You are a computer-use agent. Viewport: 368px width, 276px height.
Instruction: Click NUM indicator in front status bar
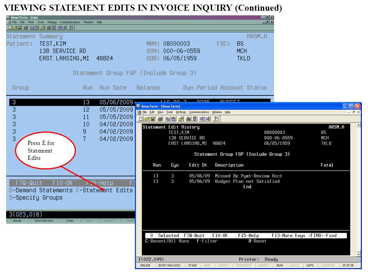279,265
